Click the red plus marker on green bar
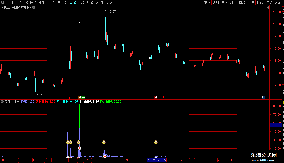 (79, 148)
